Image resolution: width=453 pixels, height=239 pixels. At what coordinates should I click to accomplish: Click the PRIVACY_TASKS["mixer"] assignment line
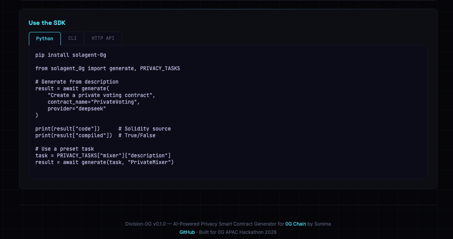click(x=103, y=155)
